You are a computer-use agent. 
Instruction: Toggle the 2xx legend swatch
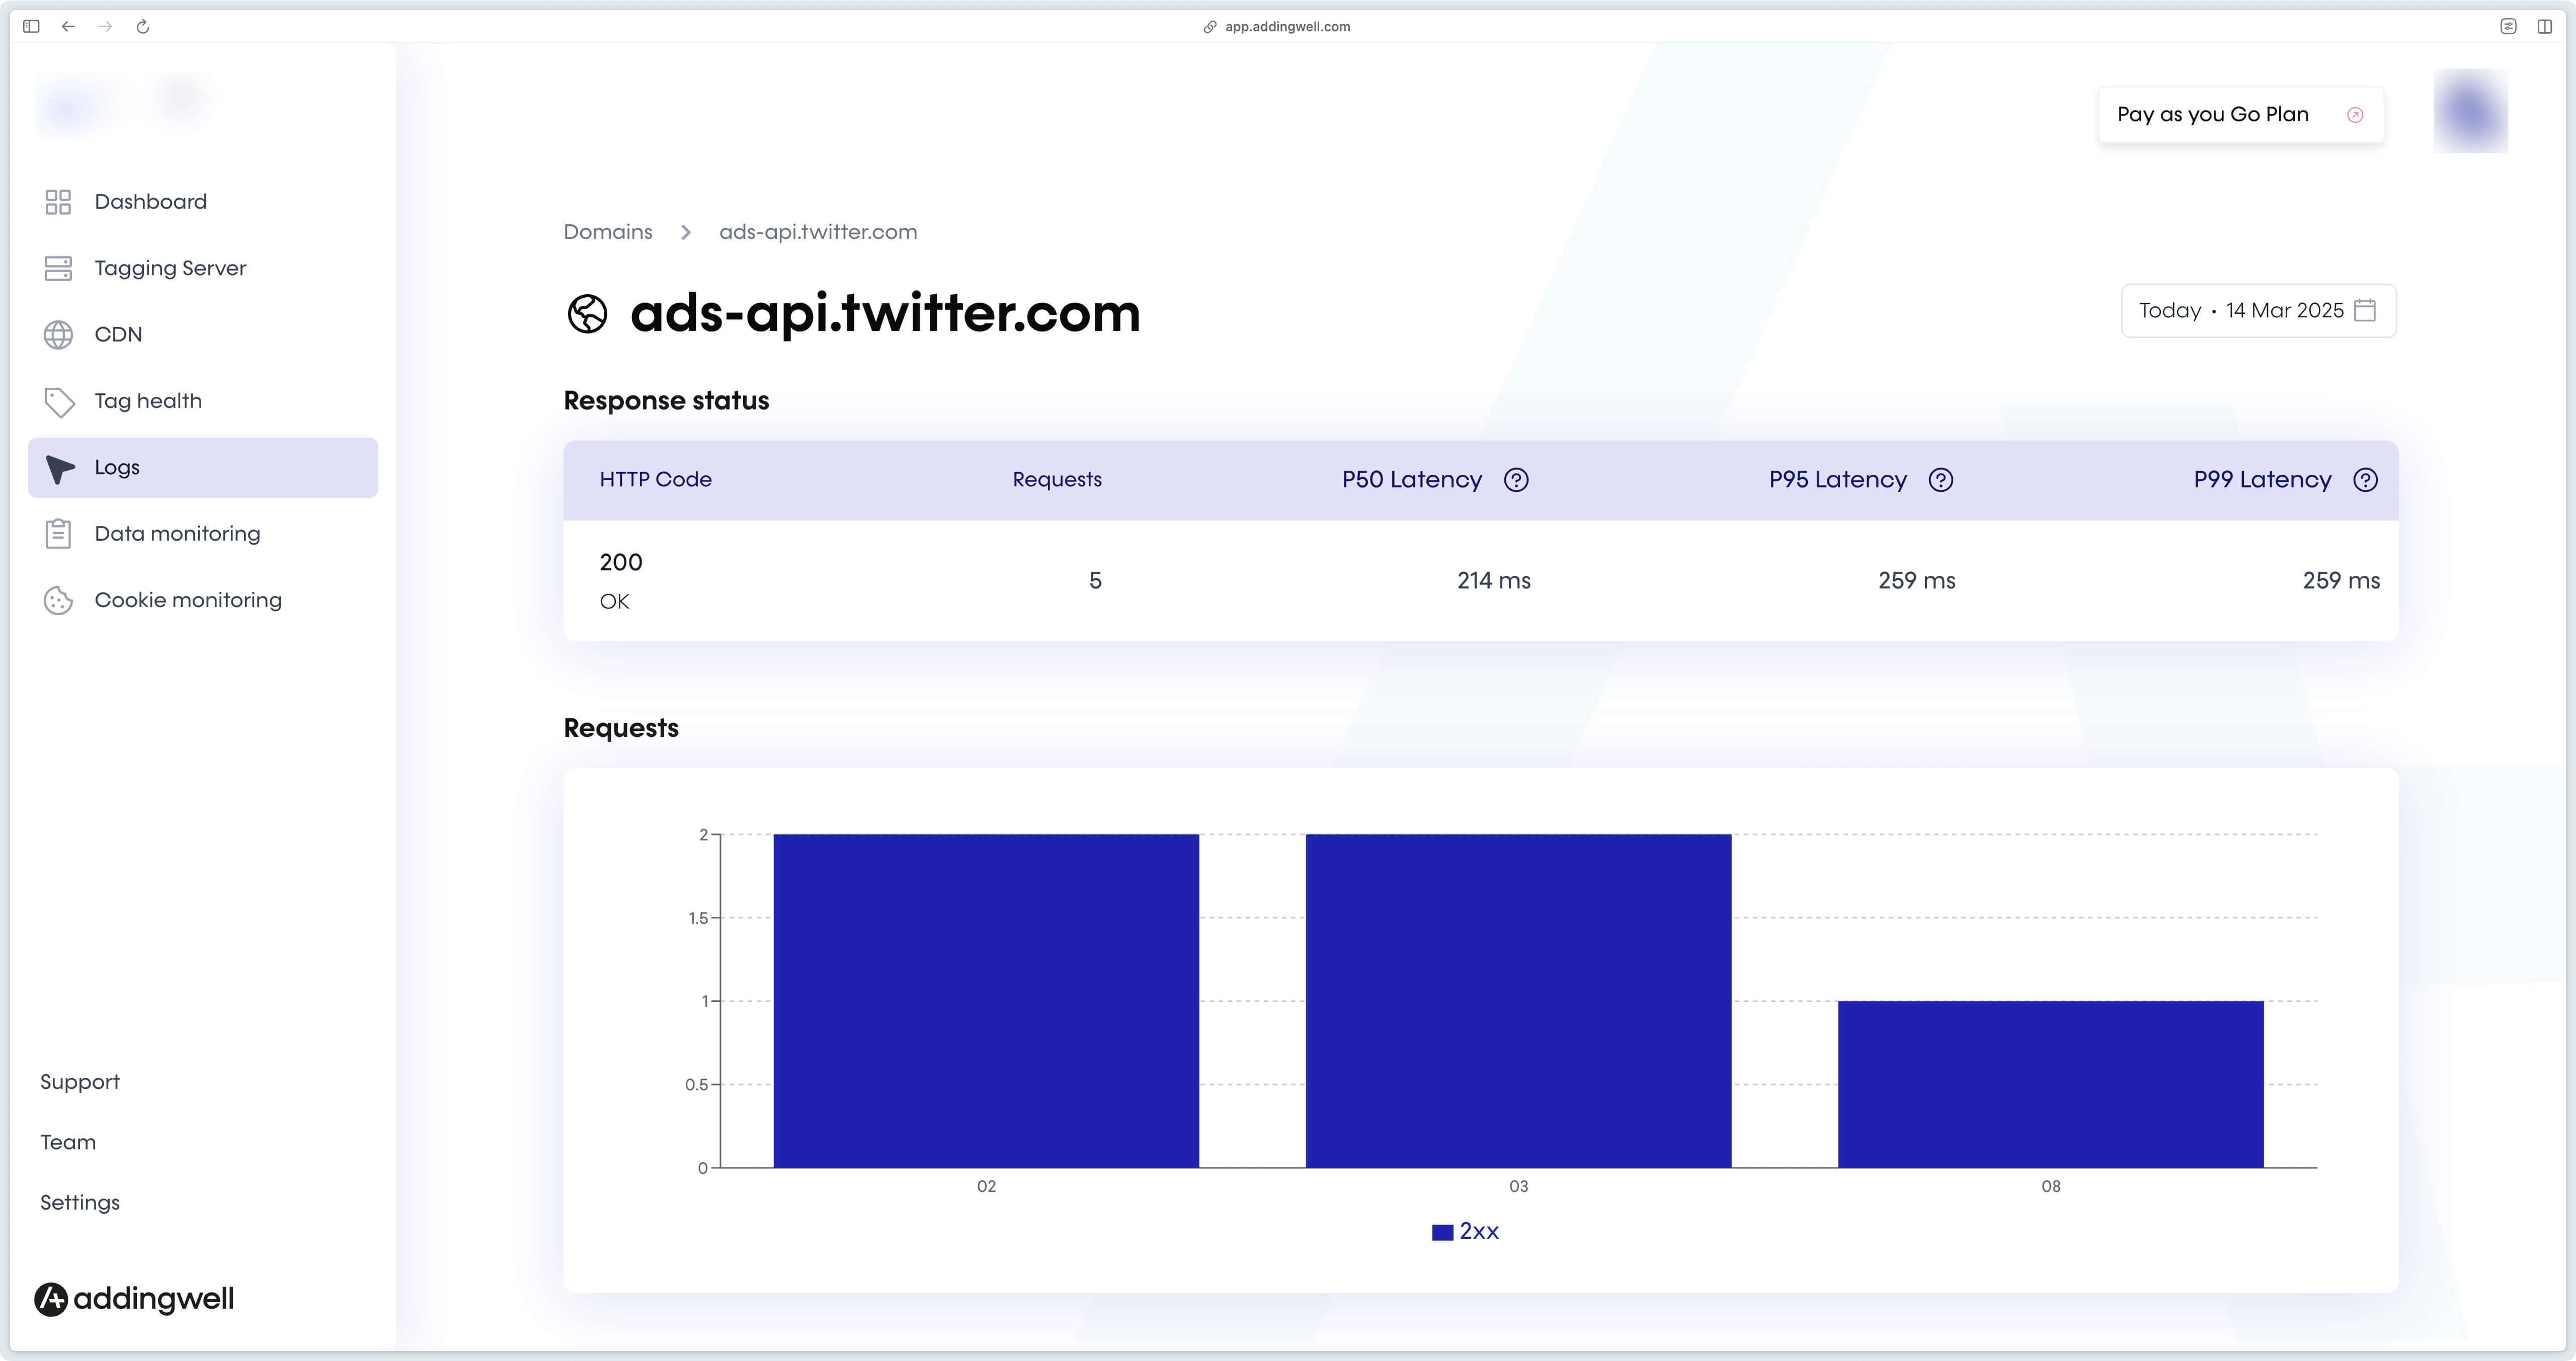tap(1442, 1233)
